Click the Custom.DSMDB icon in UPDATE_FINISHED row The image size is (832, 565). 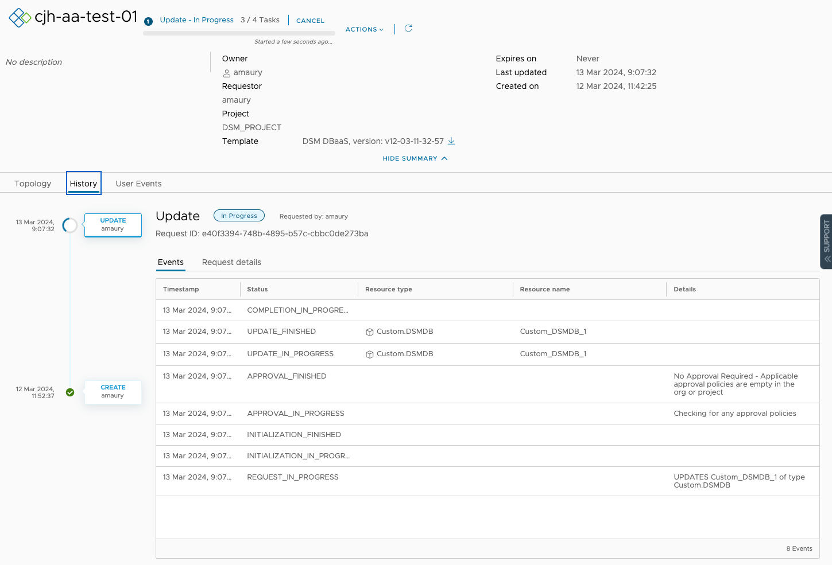370,332
